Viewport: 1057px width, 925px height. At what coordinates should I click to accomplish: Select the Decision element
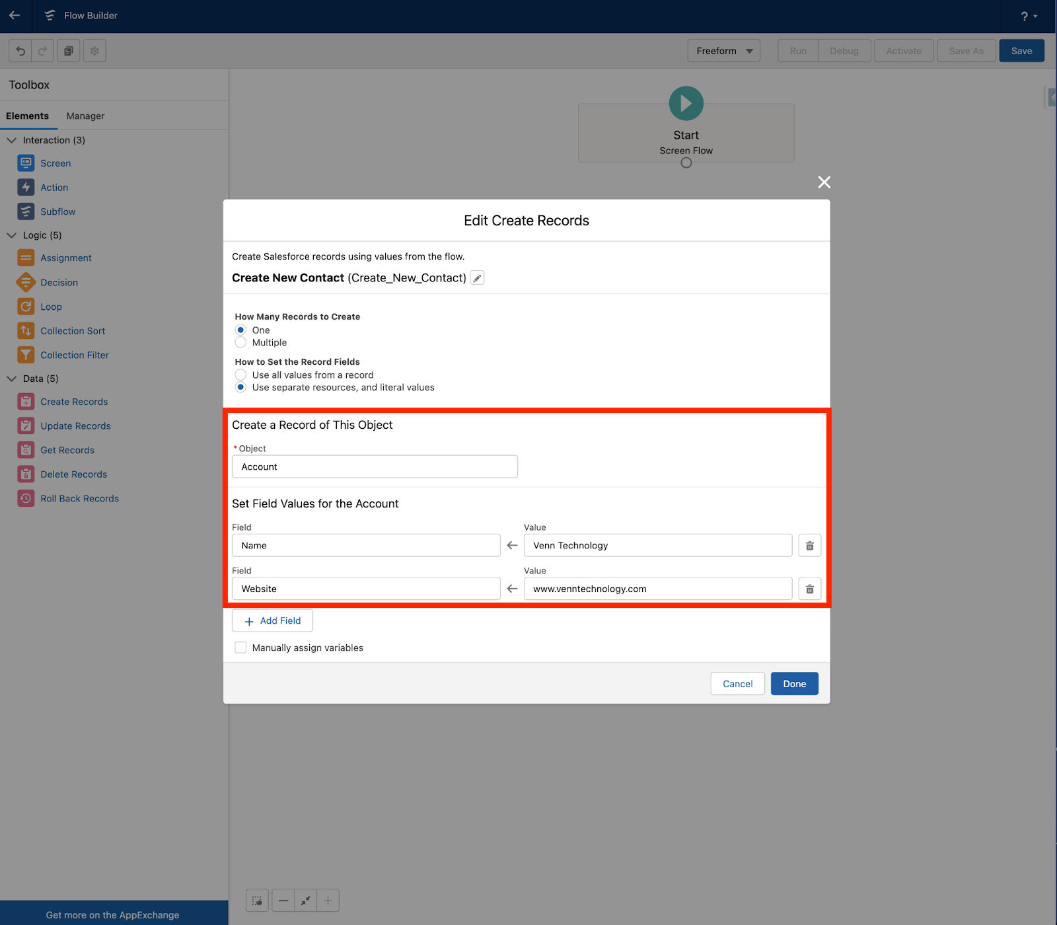(59, 282)
